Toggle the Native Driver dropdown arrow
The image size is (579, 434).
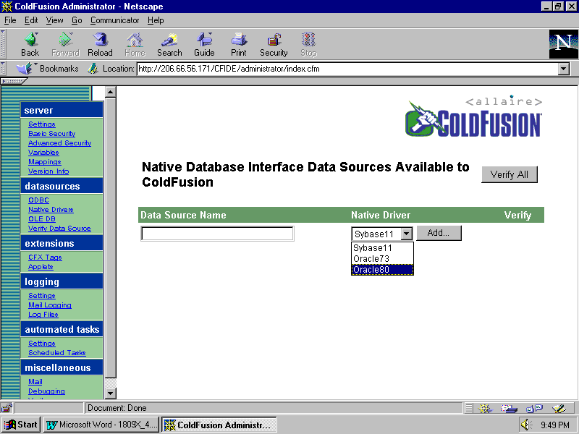click(x=406, y=234)
